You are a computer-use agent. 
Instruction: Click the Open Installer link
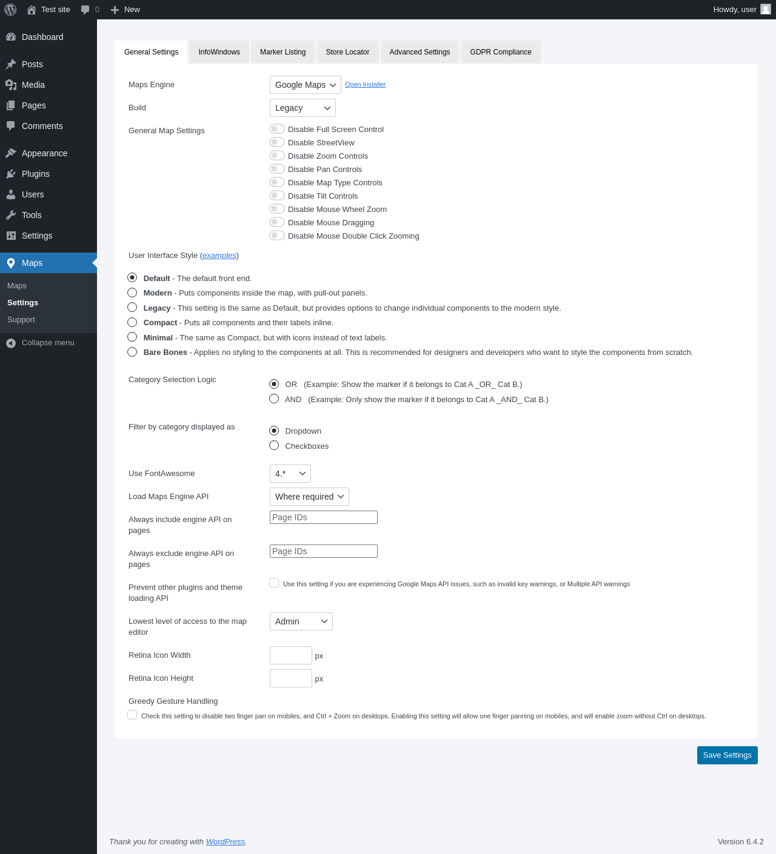click(365, 85)
